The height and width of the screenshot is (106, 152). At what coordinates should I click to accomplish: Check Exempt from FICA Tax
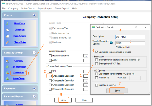click(x=97, y=63)
